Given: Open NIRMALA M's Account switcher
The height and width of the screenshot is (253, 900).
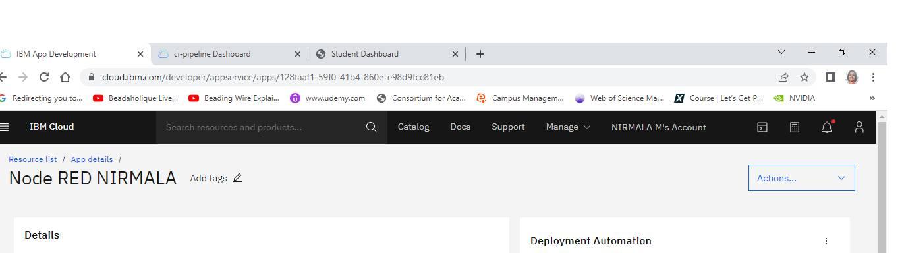Looking at the screenshot, I should (658, 127).
